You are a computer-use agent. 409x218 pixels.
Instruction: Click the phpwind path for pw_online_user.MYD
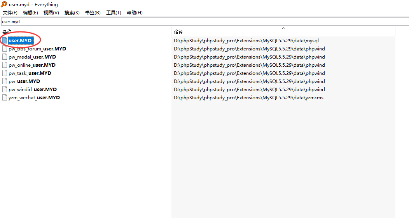coord(249,65)
